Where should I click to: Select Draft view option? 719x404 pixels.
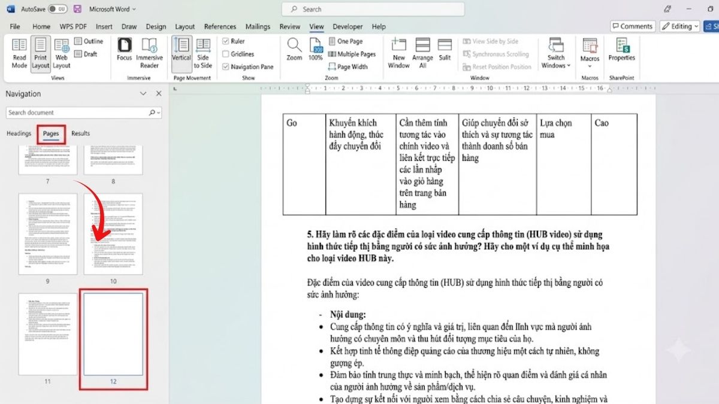(x=86, y=54)
